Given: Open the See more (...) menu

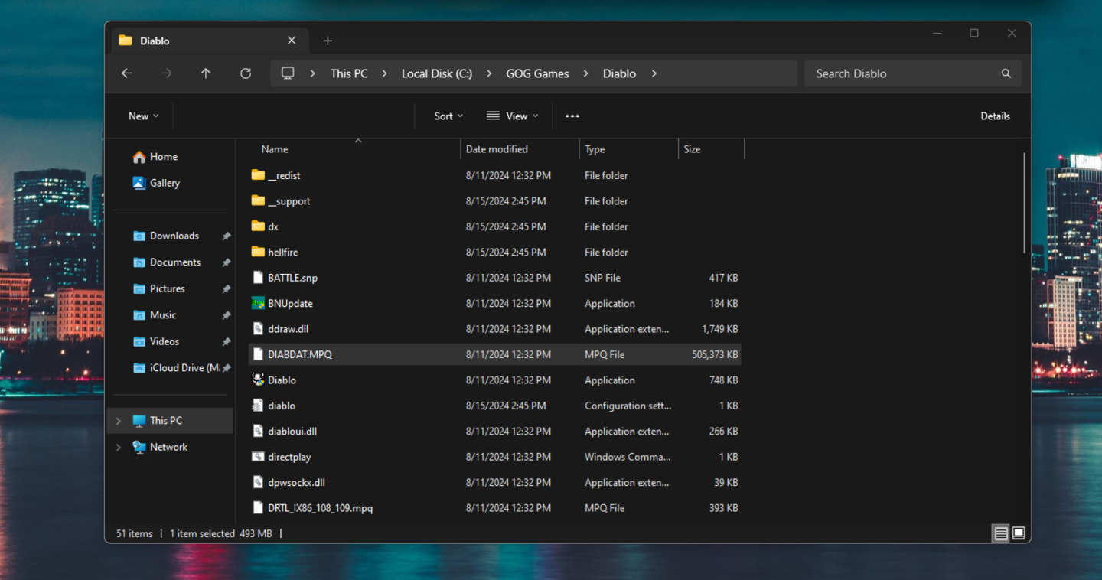Looking at the screenshot, I should 572,116.
